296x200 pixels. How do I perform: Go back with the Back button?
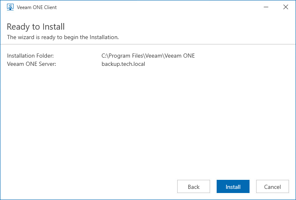click(x=194, y=186)
